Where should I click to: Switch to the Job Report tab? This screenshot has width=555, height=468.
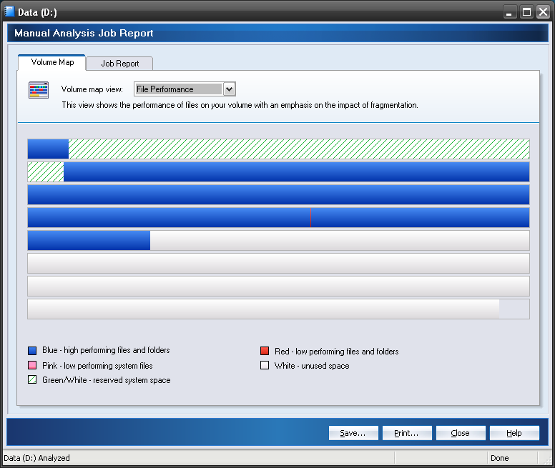[x=119, y=64]
